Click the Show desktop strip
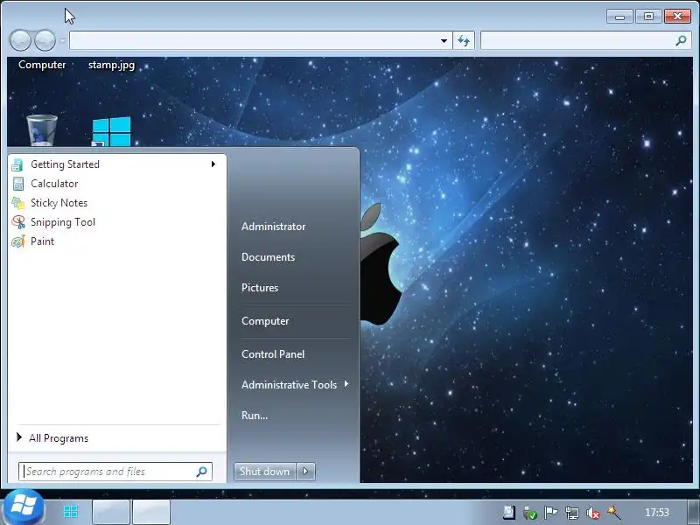The image size is (700, 525). coord(693,512)
